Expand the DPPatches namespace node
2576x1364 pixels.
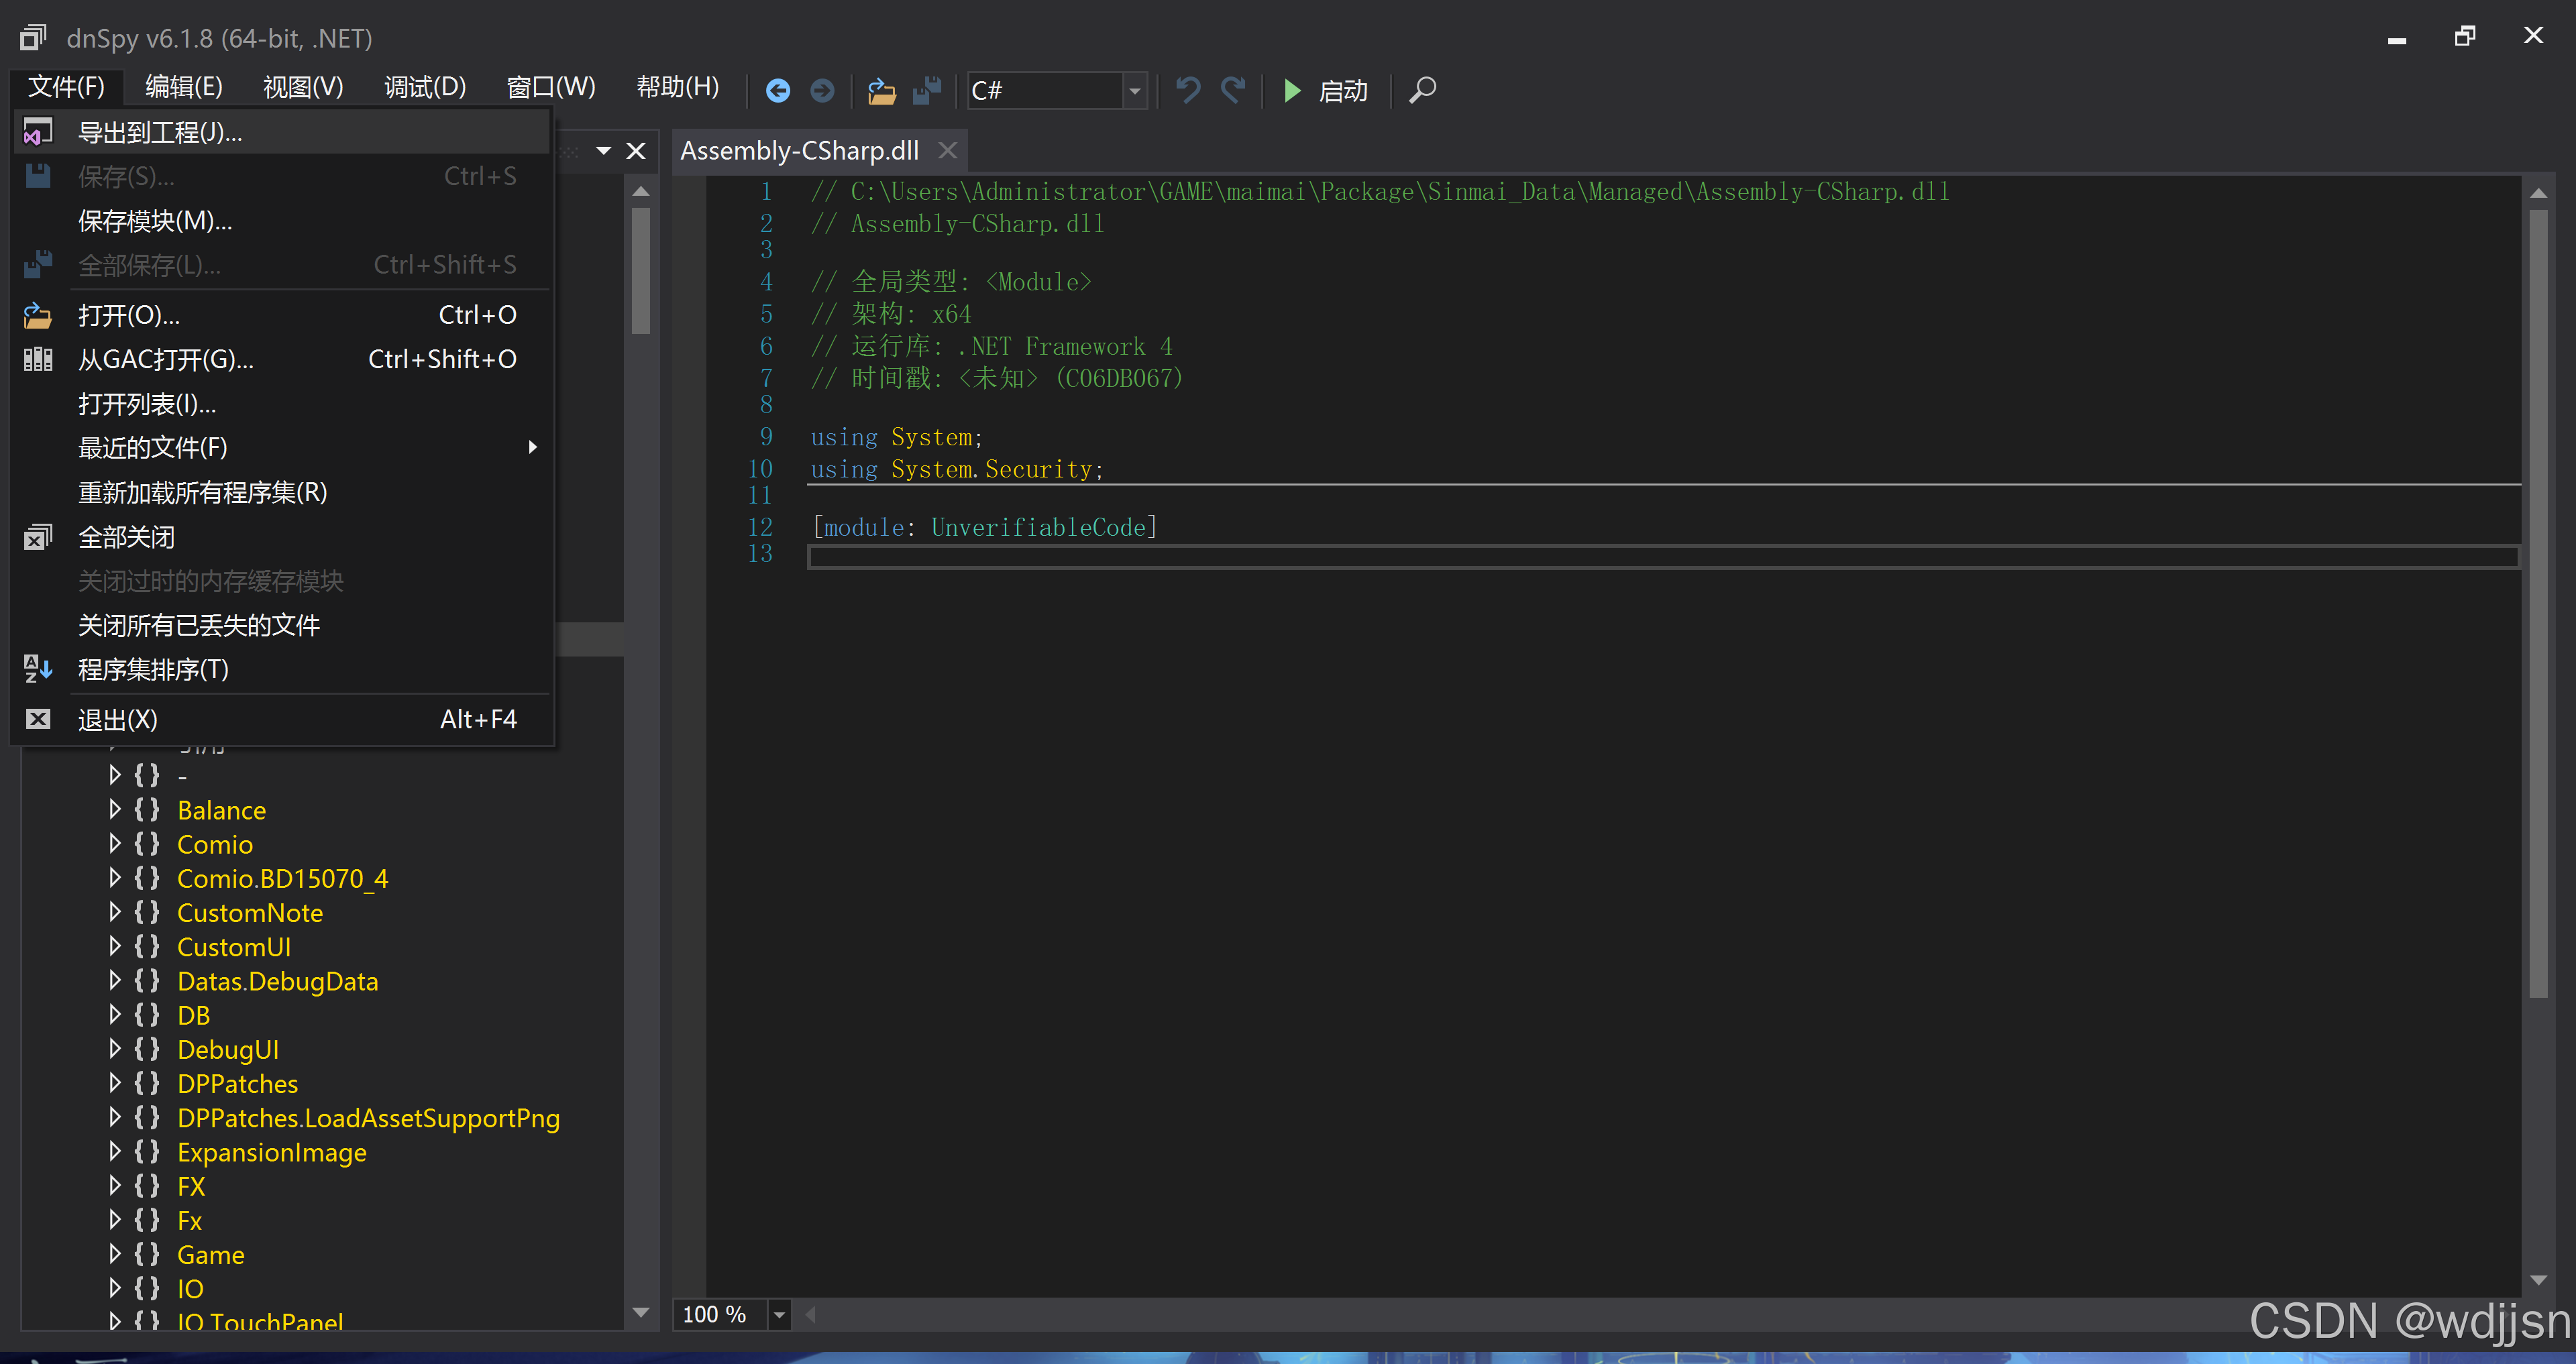pyautogui.click(x=114, y=1083)
